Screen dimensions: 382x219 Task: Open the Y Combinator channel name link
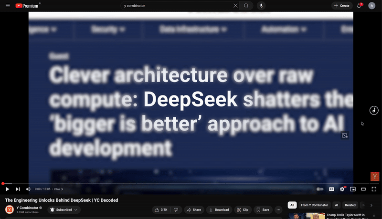pyautogui.click(x=27, y=208)
